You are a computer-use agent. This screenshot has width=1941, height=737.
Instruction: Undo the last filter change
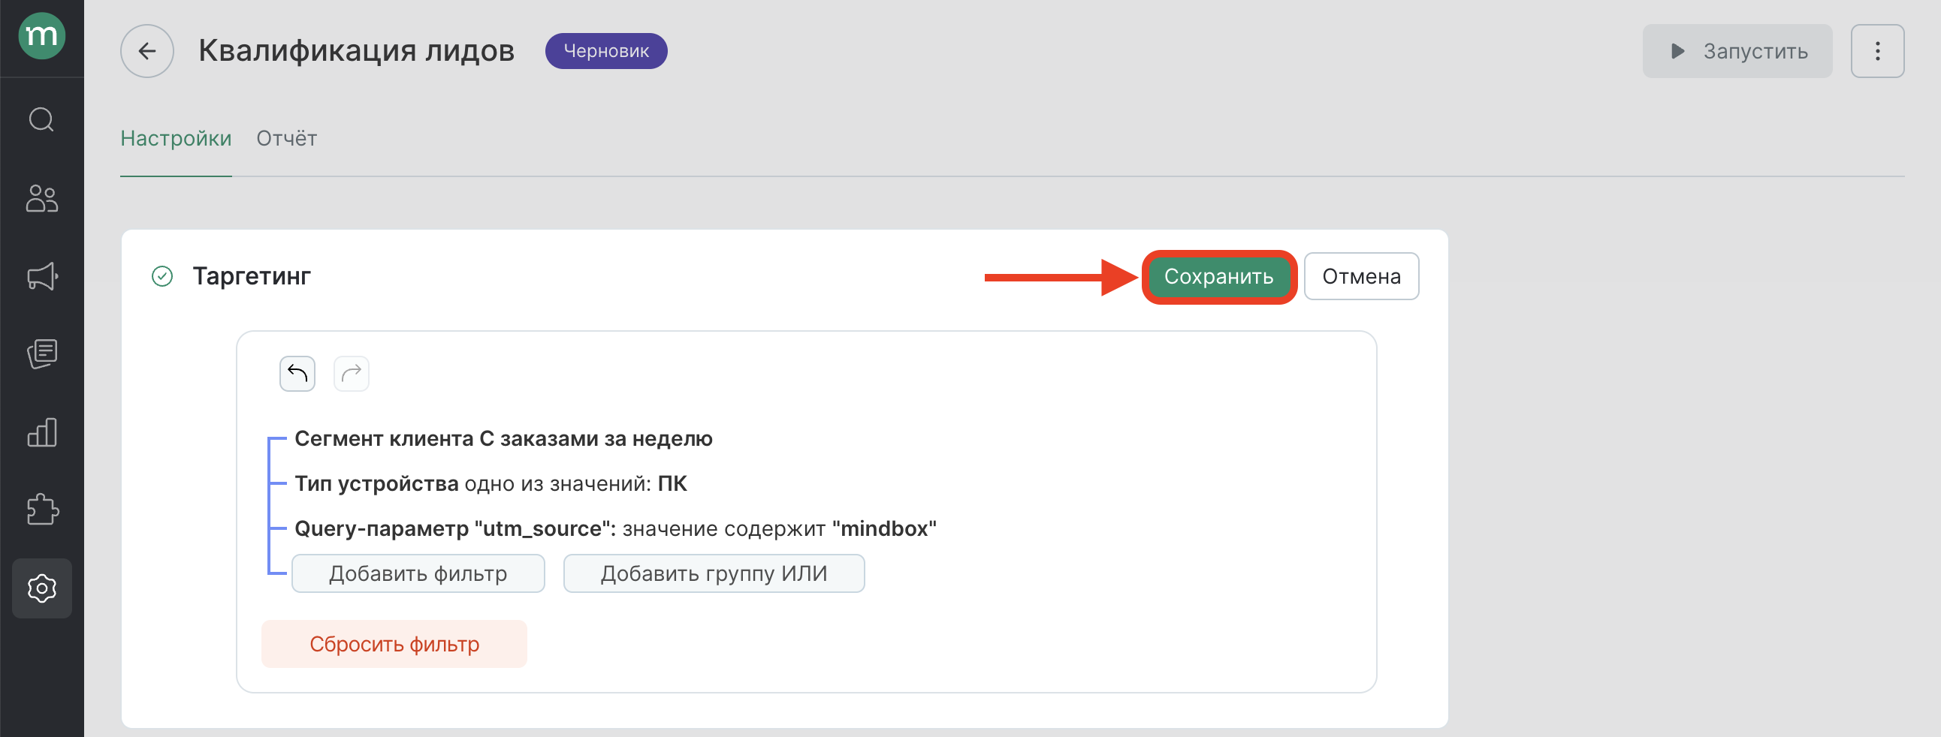[x=297, y=374]
